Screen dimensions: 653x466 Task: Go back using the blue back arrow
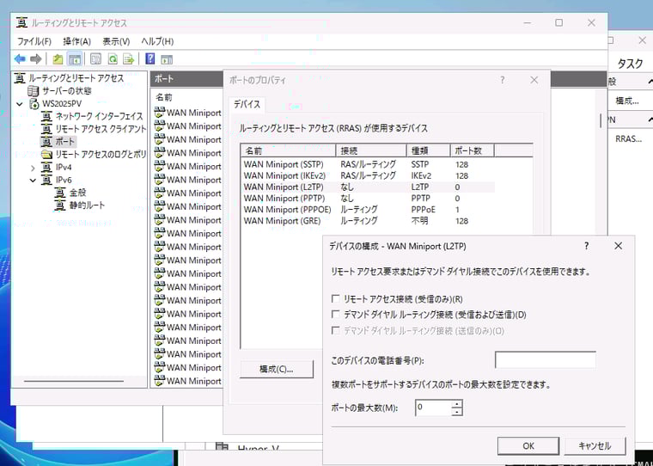(x=20, y=59)
